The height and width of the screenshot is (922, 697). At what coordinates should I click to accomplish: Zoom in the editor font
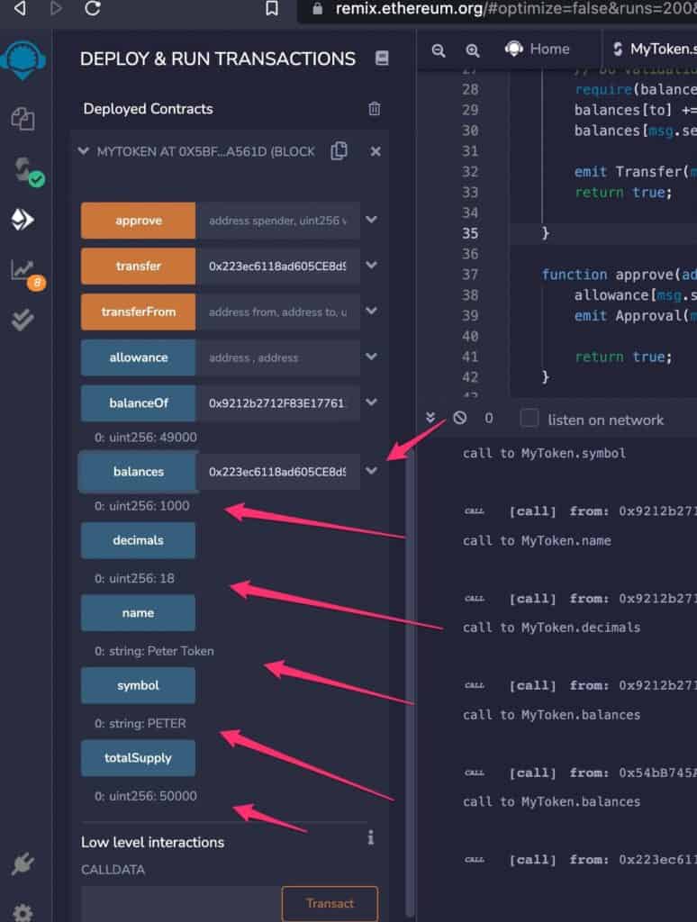point(472,50)
